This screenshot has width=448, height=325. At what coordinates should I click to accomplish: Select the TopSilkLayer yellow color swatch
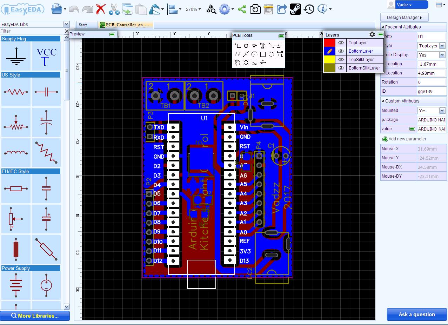(x=329, y=59)
